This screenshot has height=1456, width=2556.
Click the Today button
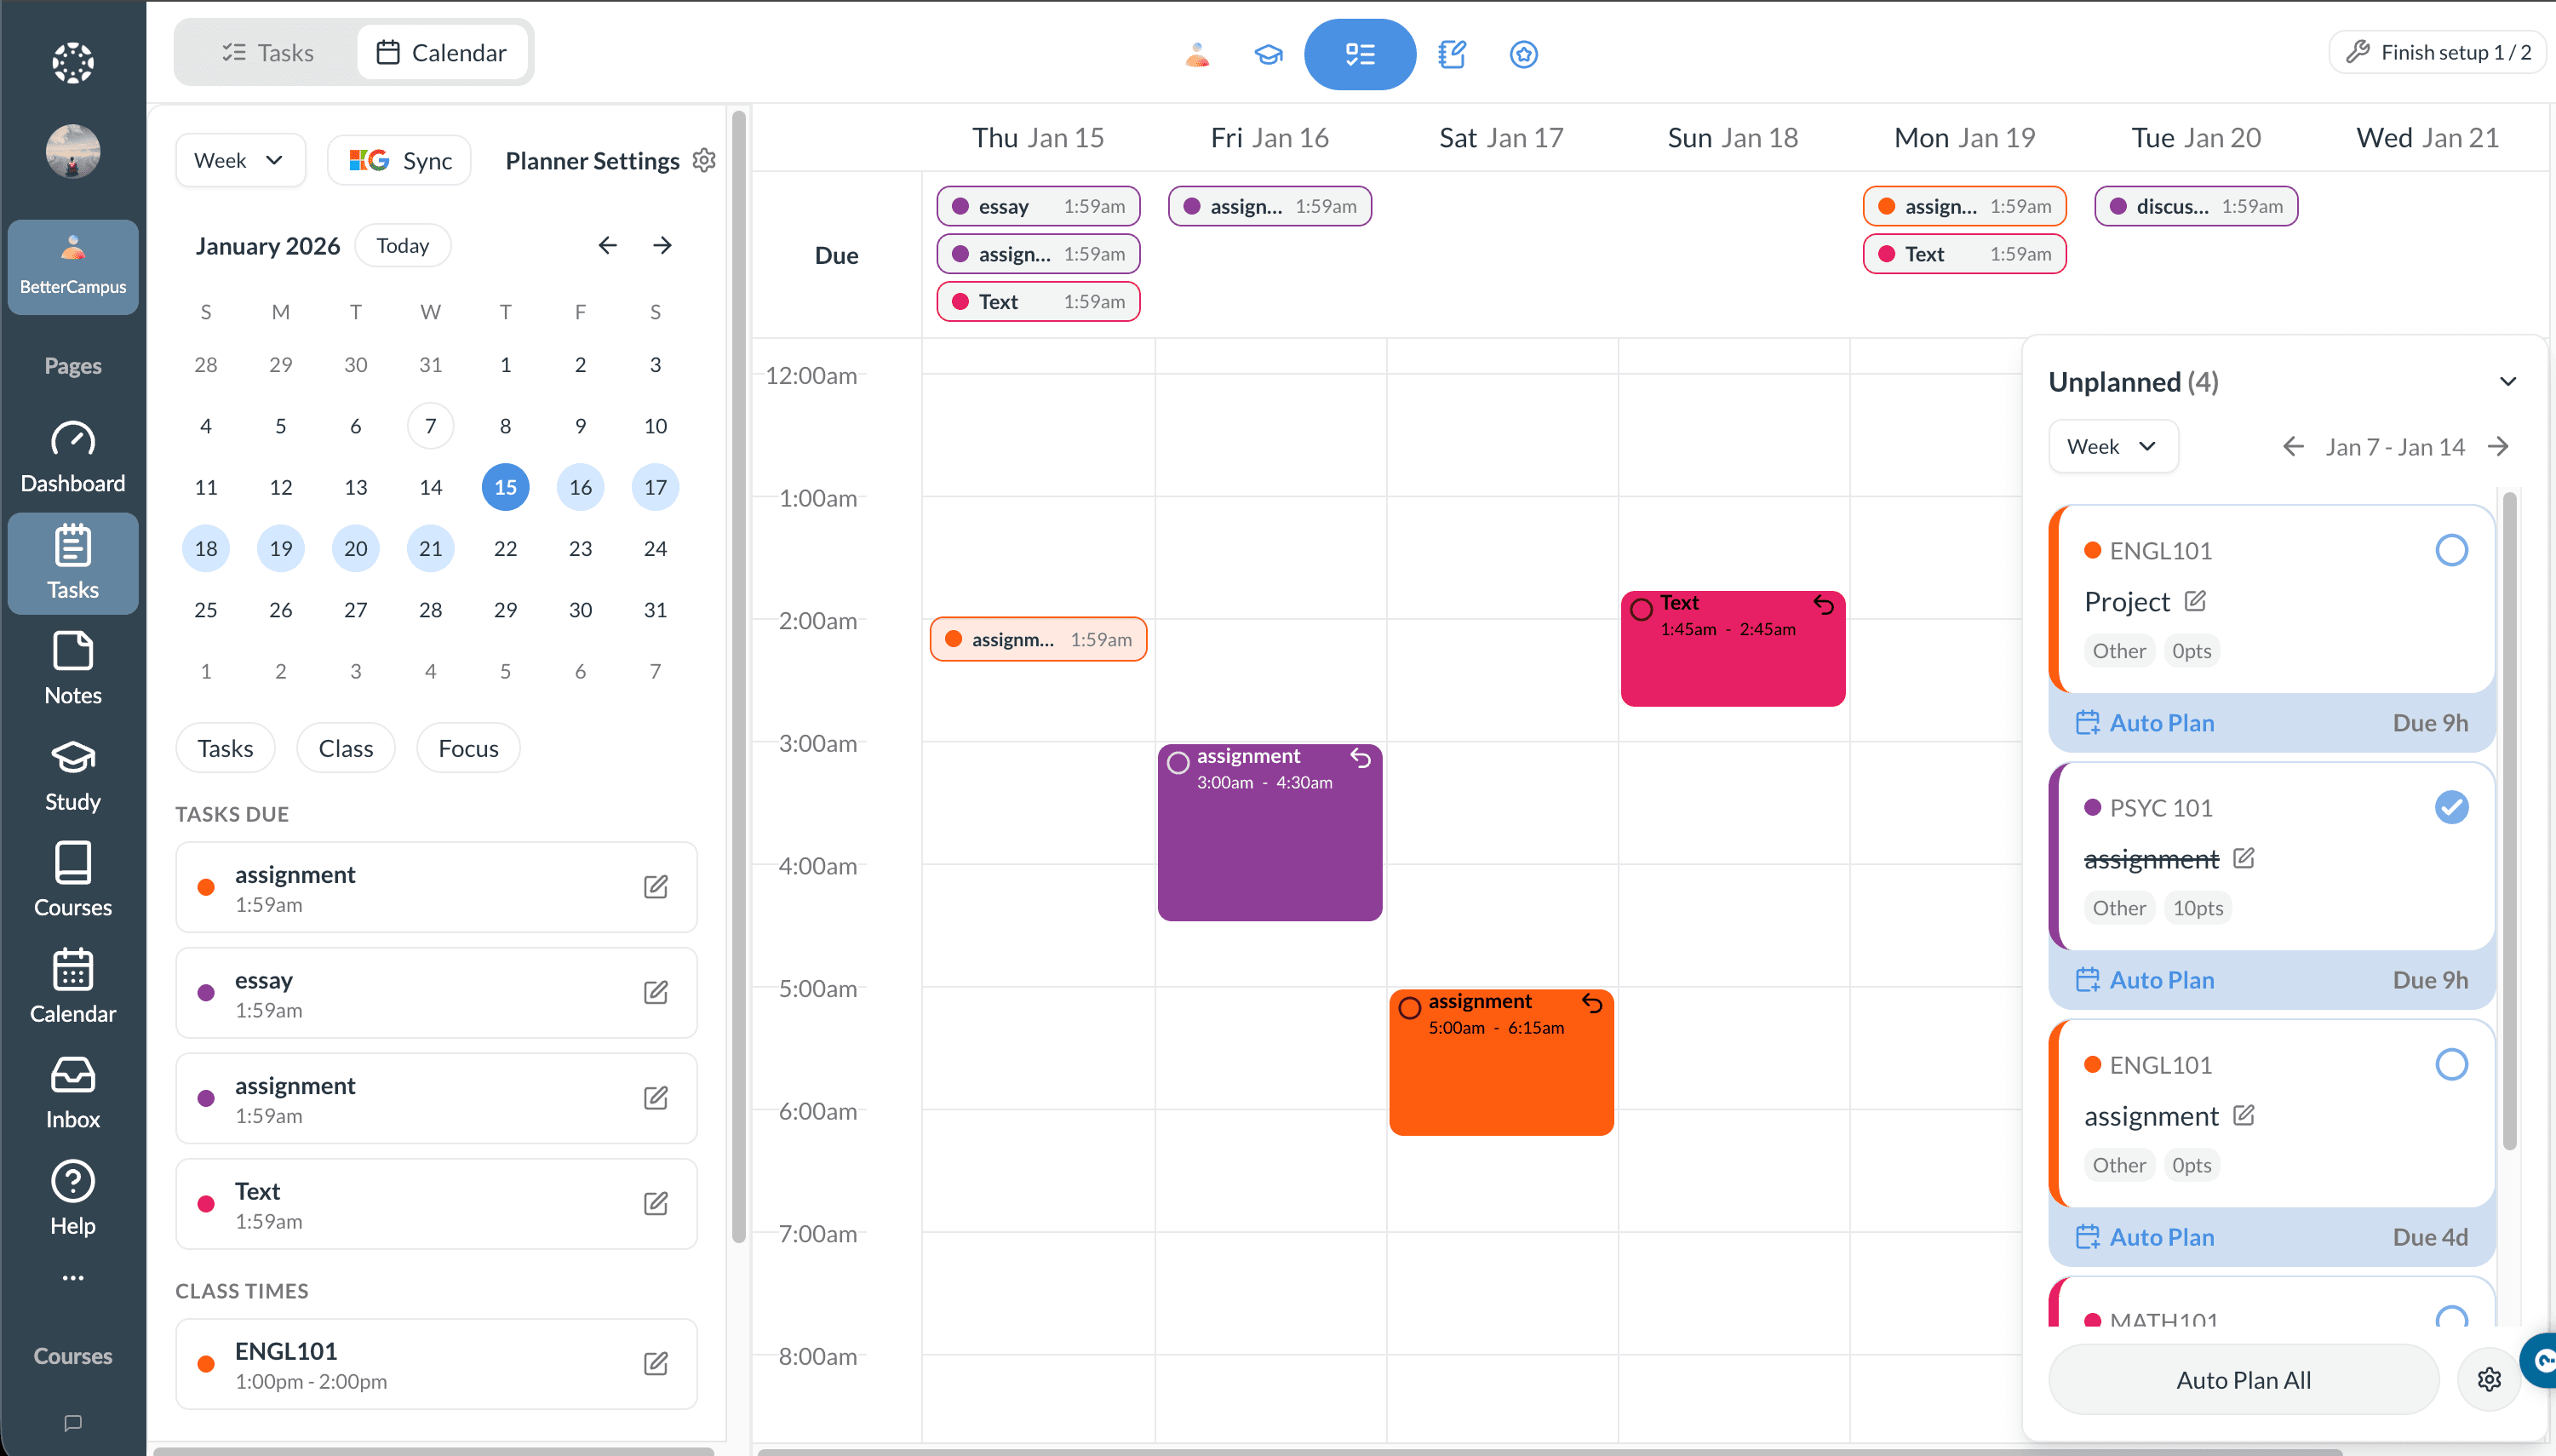[402, 245]
